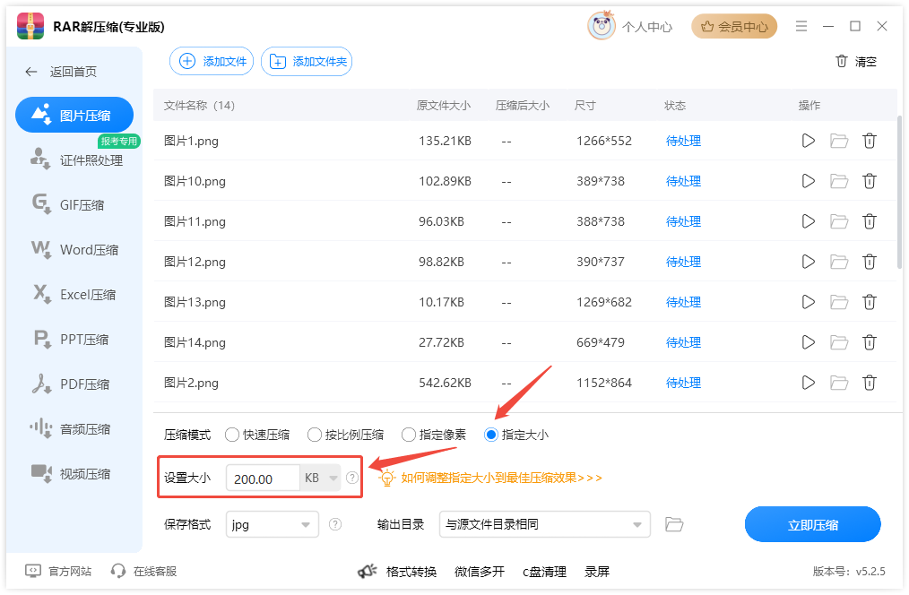This screenshot has width=909, height=595.
Task: Open output folder for 图片1.png
Action: click(x=839, y=141)
